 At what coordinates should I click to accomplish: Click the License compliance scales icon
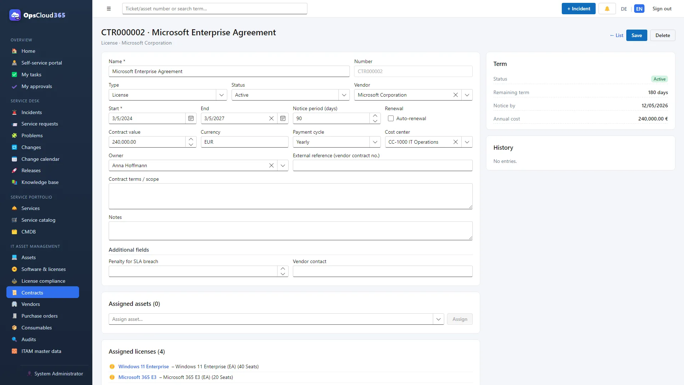(14, 281)
